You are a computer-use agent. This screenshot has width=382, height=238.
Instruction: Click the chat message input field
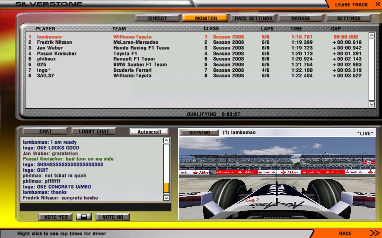coord(95,207)
